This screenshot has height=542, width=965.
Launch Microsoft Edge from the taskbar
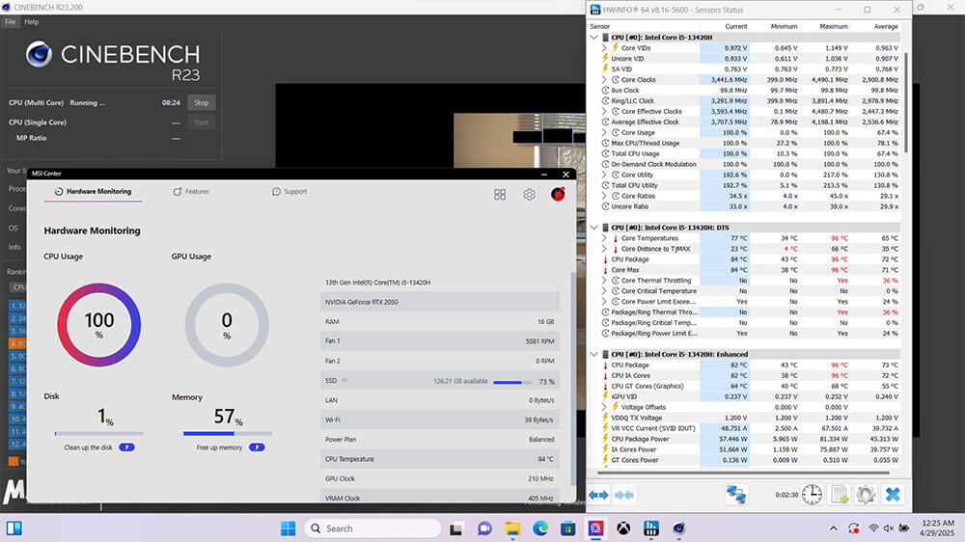540,528
